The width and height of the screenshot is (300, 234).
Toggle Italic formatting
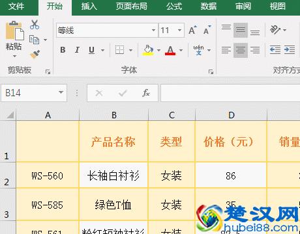(77, 50)
